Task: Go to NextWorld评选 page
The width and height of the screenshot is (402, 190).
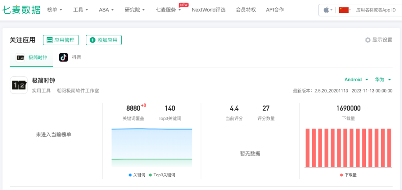Action: point(209,10)
